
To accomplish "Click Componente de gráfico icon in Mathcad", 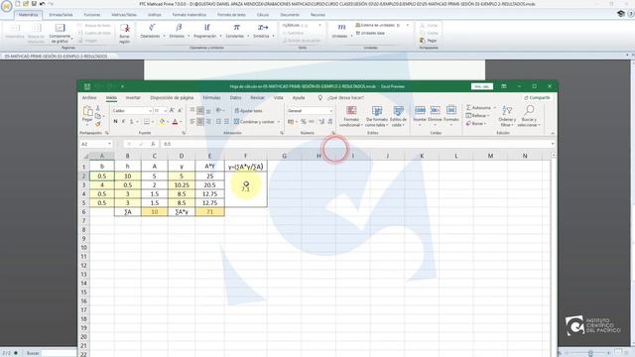I will (60, 28).
